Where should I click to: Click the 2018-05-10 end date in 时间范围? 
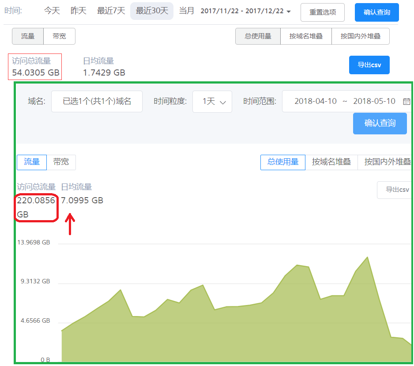point(374,101)
